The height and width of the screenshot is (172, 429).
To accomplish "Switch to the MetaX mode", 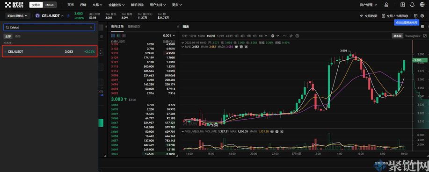I will 50,5.
